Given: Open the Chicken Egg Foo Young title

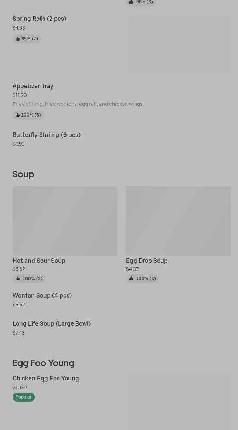Looking at the screenshot, I should pos(46,379).
